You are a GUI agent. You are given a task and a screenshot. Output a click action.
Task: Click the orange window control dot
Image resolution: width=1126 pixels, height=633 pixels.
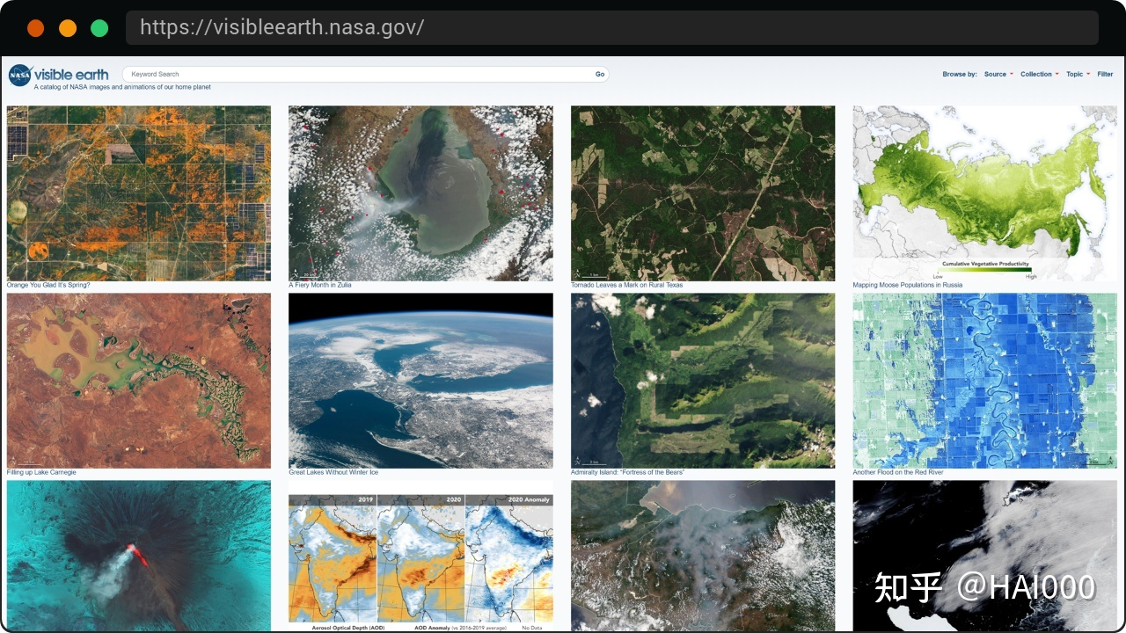click(x=68, y=28)
